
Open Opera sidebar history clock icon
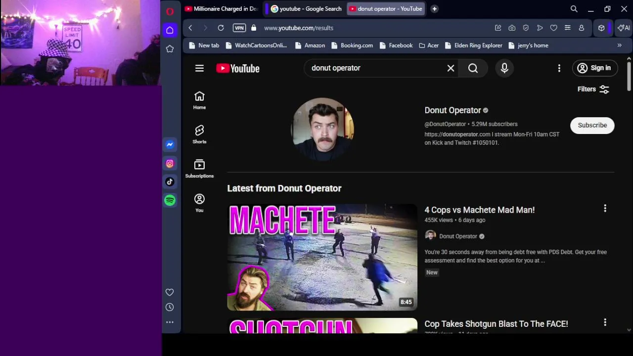[x=170, y=307]
